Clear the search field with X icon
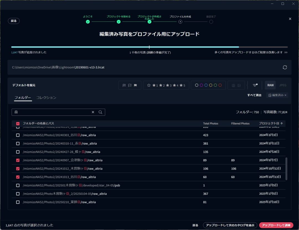This screenshot has height=230, width=299. click(x=93, y=112)
